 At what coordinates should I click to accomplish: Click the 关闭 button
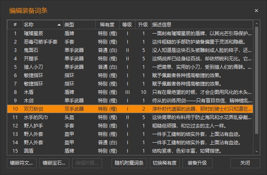click(245, 163)
